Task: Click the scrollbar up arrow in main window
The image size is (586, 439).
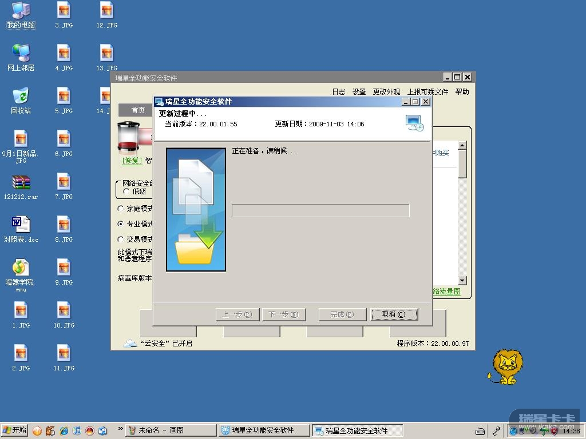Action: click(462, 145)
